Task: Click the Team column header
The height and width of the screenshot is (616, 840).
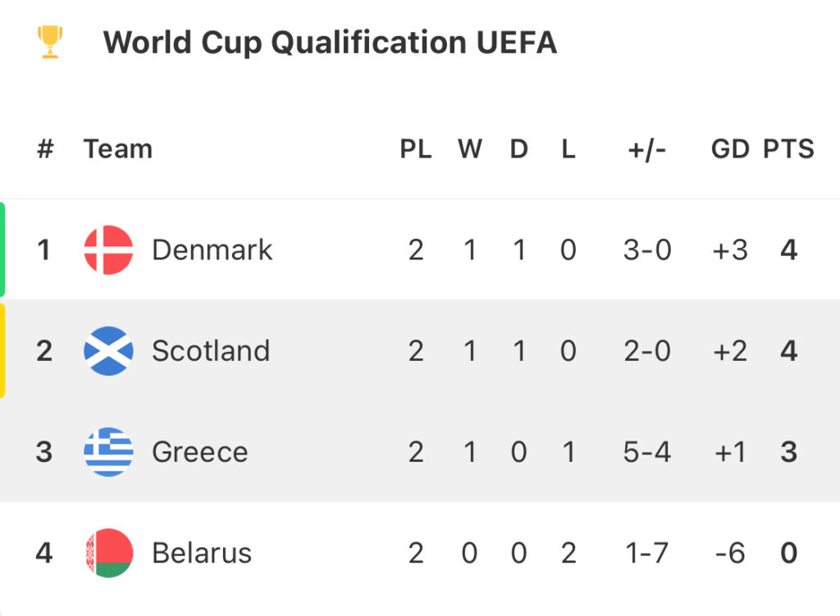Action: click(118, 149)
